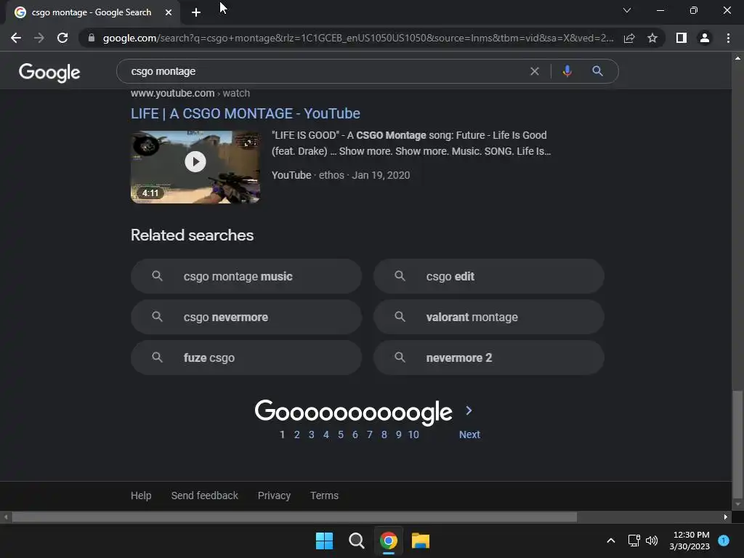Click the scroll-up arrow of page scrollbar

pos(738,58)
